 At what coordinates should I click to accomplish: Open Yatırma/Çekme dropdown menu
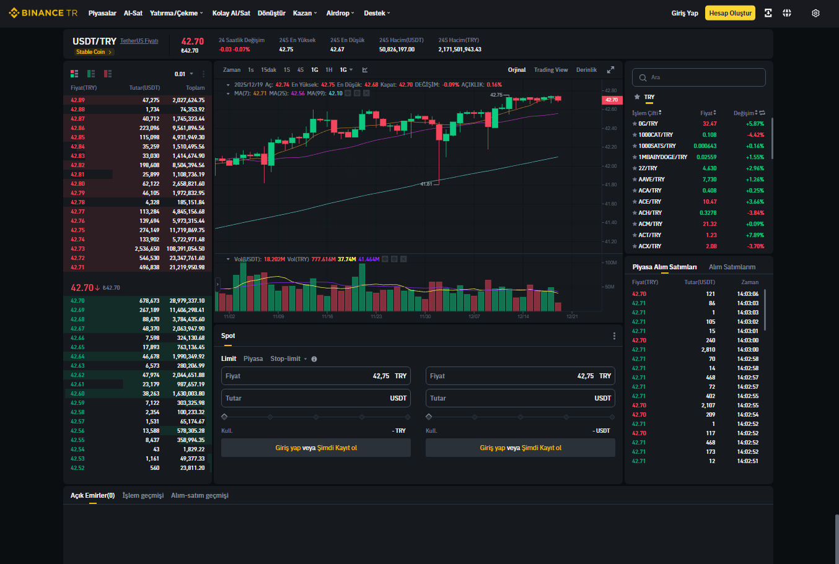pos(177,13)
